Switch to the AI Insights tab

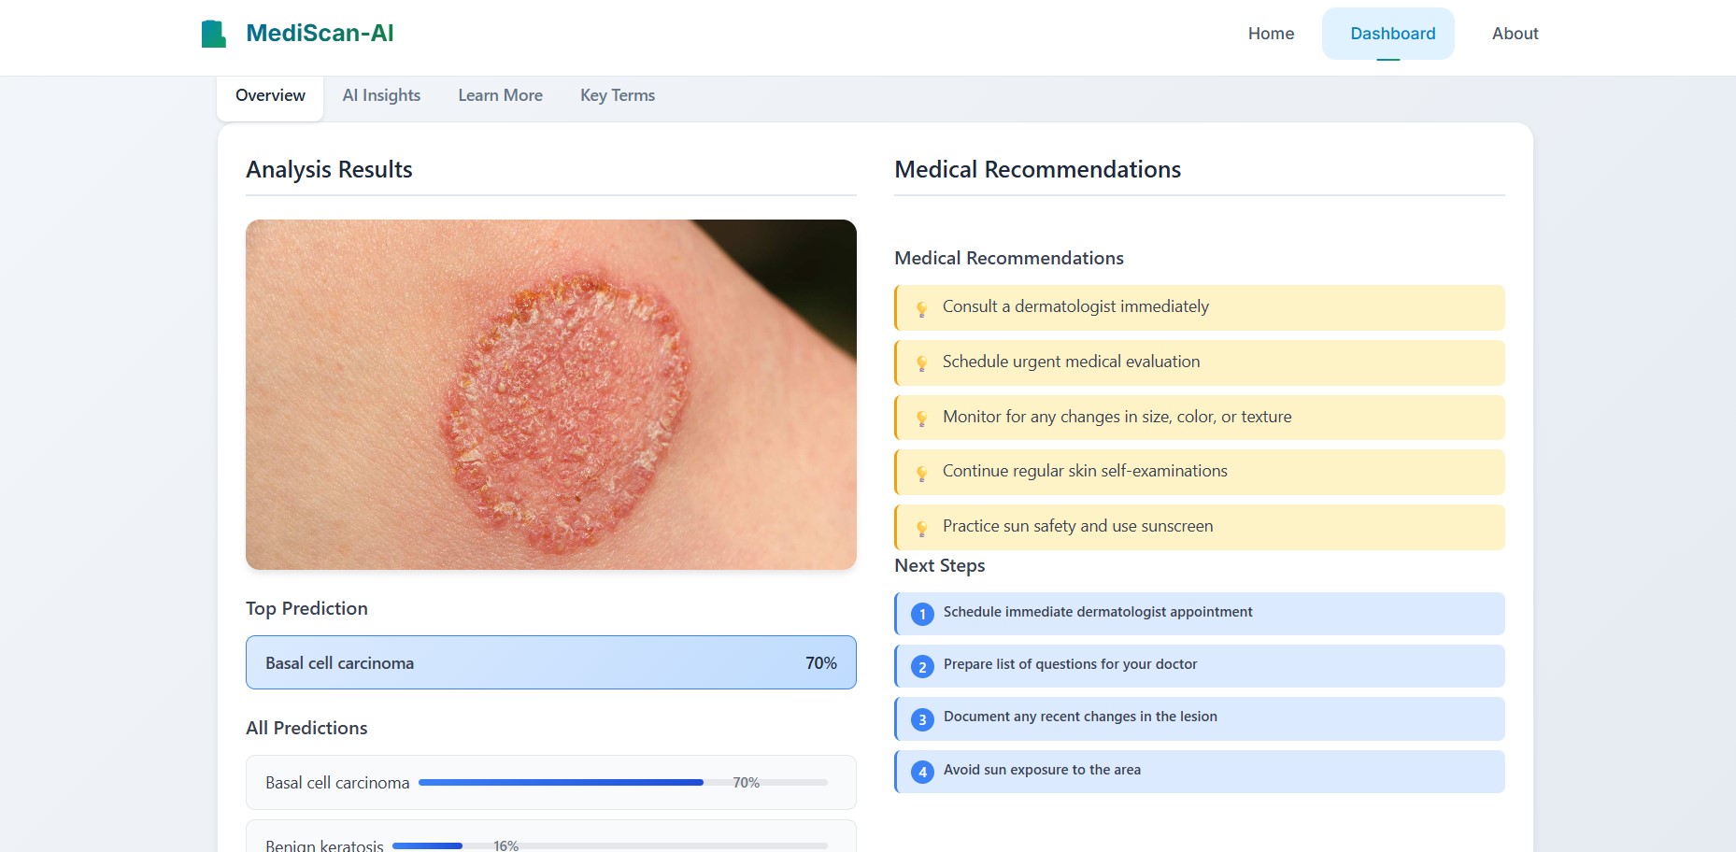(x=381, y=95)
